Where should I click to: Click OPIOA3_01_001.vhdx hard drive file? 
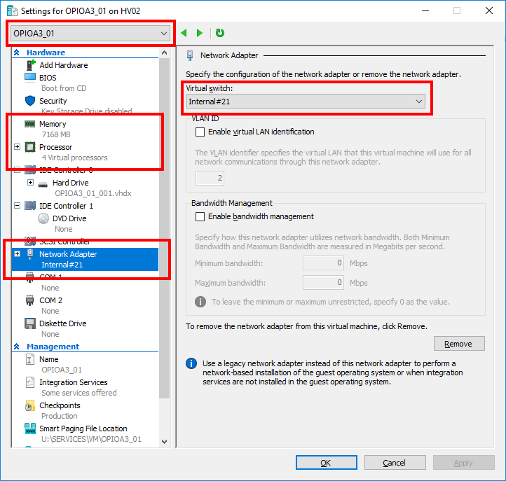[x=93, y=193]
